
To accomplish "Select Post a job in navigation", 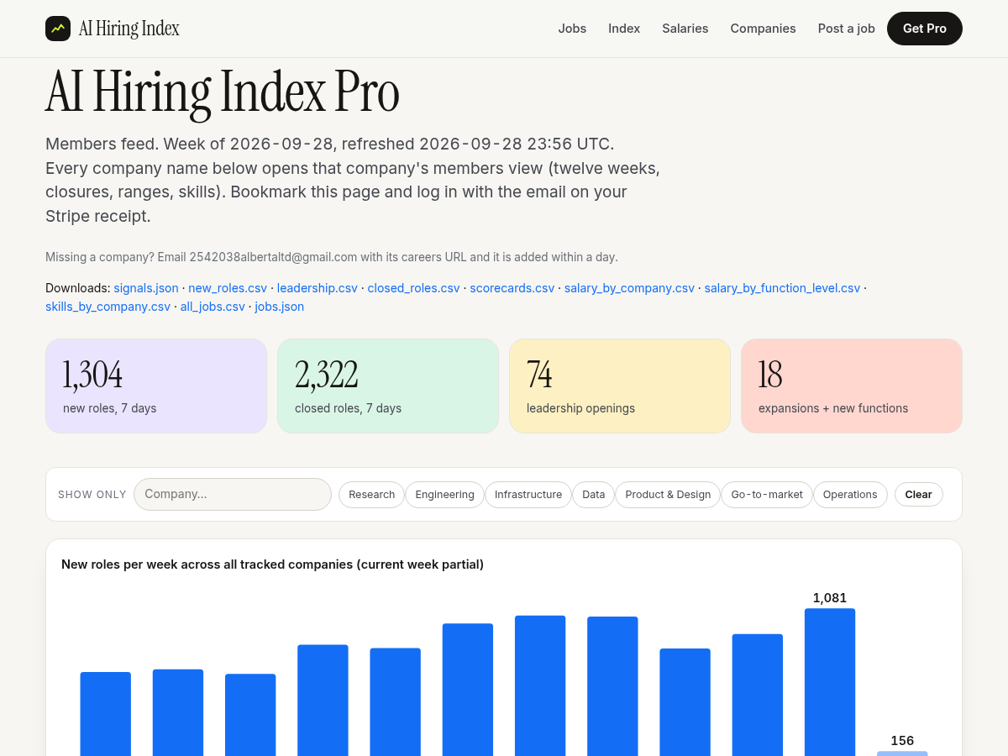I will click(846, 29).
